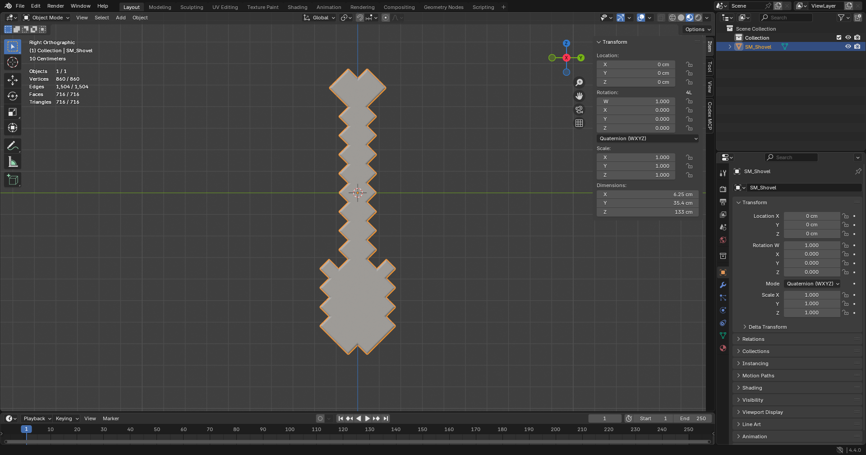Toggle auto keying record button
Viewport: 866px width, 455px height.
click(x=320, y=418)
